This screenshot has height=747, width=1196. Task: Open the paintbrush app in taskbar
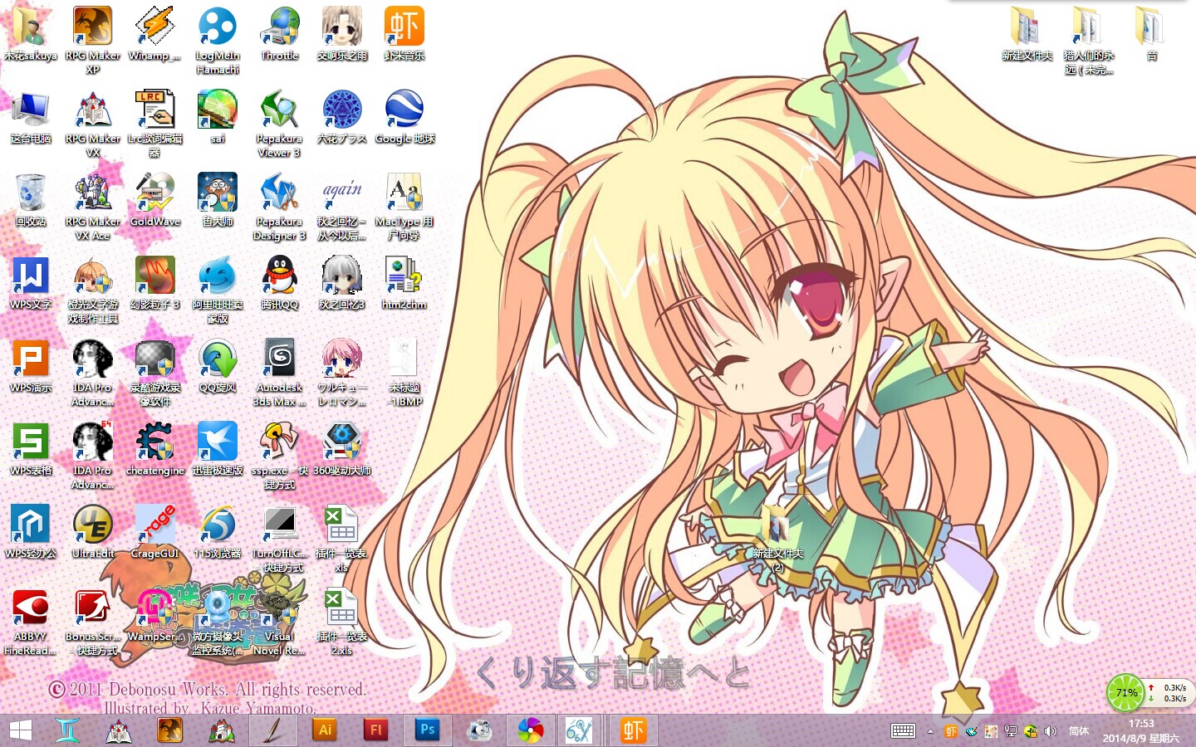[x=273, y=730]
